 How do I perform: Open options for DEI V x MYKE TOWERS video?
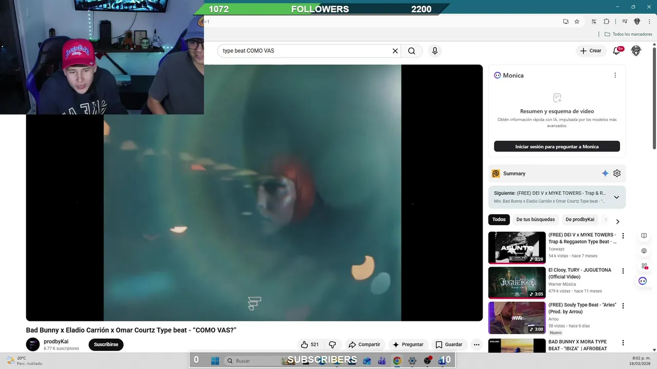coord(623,236)
